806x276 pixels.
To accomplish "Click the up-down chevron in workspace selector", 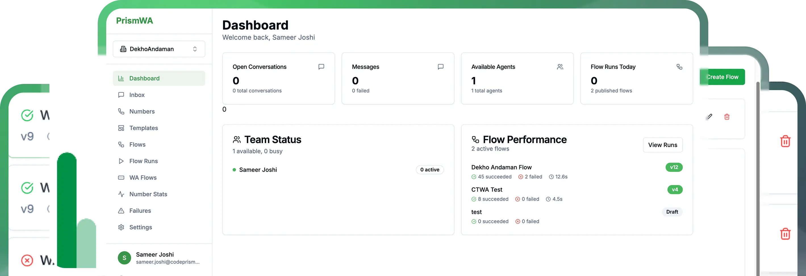I will point(195,49).
